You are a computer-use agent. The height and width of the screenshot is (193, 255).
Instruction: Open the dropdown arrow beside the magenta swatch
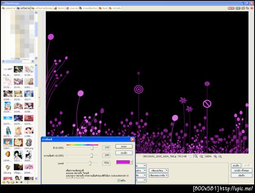point(131,162)
